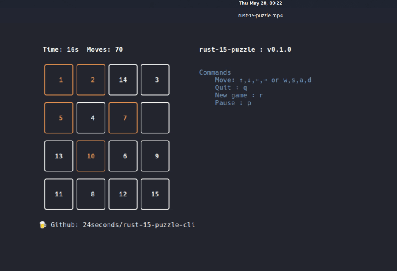
Task: Click the New game command entry
Action: [239, 95]
